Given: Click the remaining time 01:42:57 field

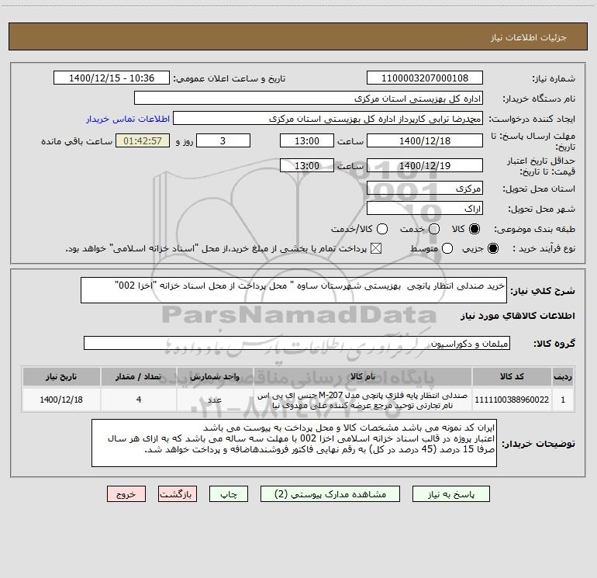Looking at the screenshot, I should (143, 140).
